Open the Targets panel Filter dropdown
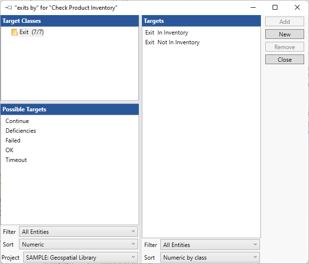The width and height of the screenshot is (309, 264). [209, 245]
